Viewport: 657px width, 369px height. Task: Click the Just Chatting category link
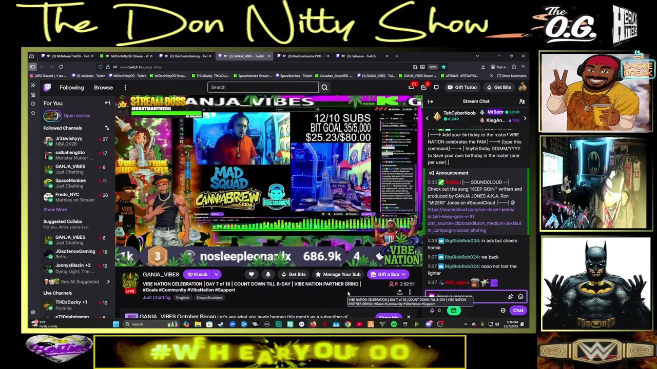coord(157,298)
